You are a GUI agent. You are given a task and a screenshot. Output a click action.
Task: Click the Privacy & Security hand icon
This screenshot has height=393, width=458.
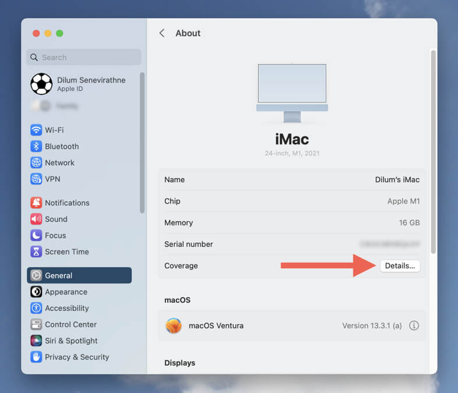36,357
